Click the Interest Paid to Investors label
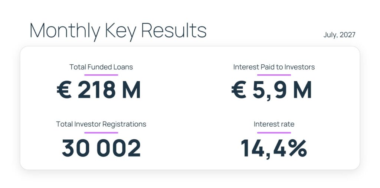 (274, 67)
